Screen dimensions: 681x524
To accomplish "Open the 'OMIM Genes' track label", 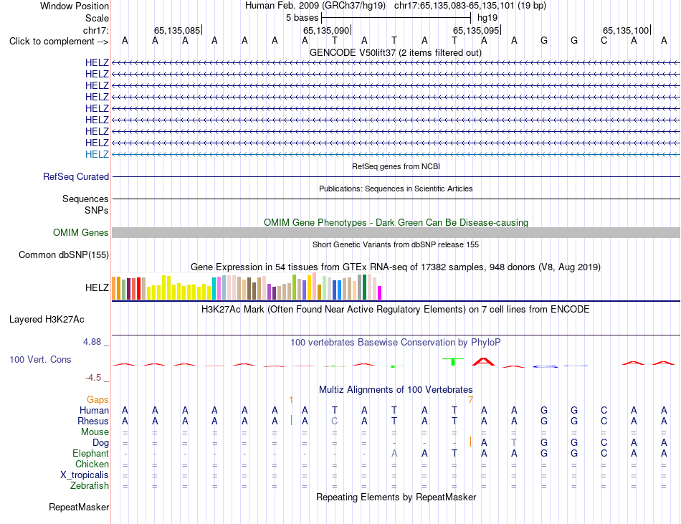I will click(x=80, y=233).
